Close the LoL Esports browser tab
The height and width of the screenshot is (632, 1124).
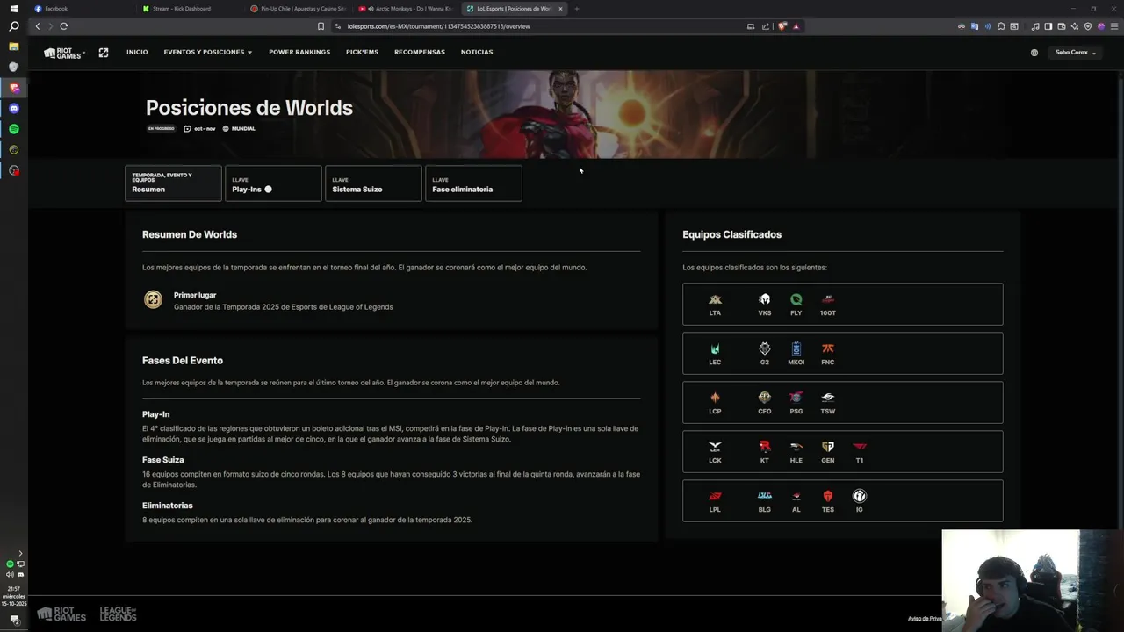[x=560, y=9]
